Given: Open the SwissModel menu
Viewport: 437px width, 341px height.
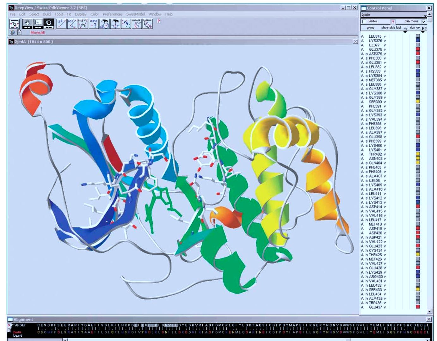Looking at the screenshot, I should coord(135,14).
